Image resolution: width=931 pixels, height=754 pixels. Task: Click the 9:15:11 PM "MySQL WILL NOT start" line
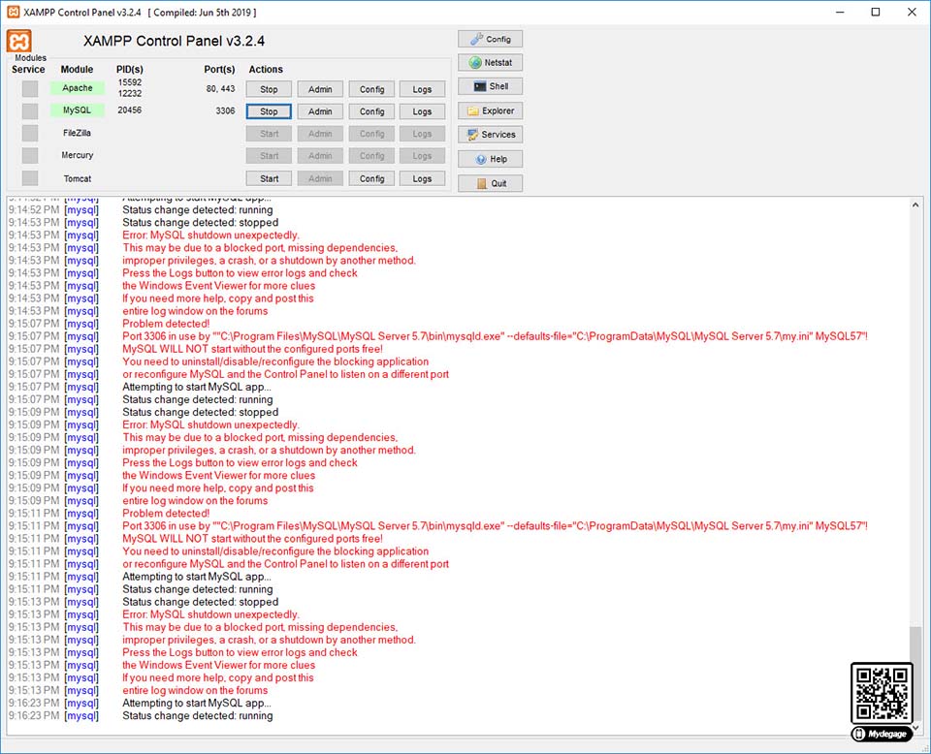(252, 539)
